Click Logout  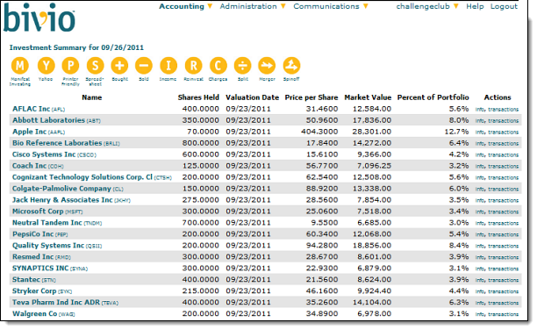pyautogui.click(x=504, y=6)
